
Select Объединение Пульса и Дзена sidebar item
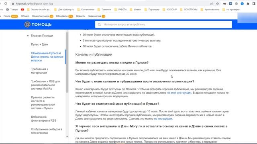(47, 57)
